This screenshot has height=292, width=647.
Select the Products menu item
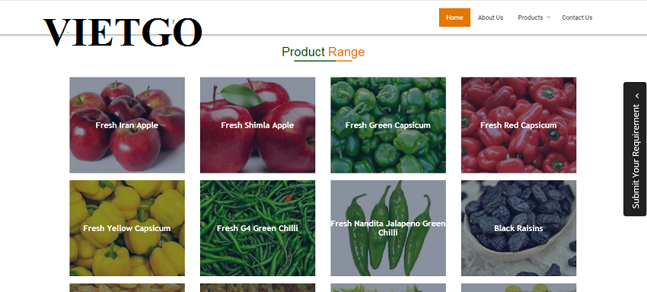531,17
